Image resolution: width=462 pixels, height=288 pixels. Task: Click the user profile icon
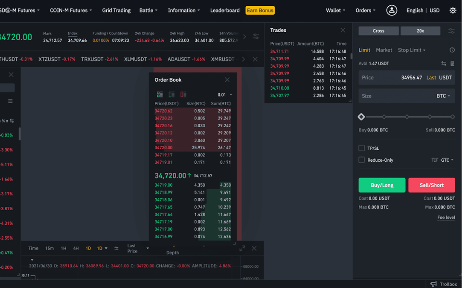point(392,10)
